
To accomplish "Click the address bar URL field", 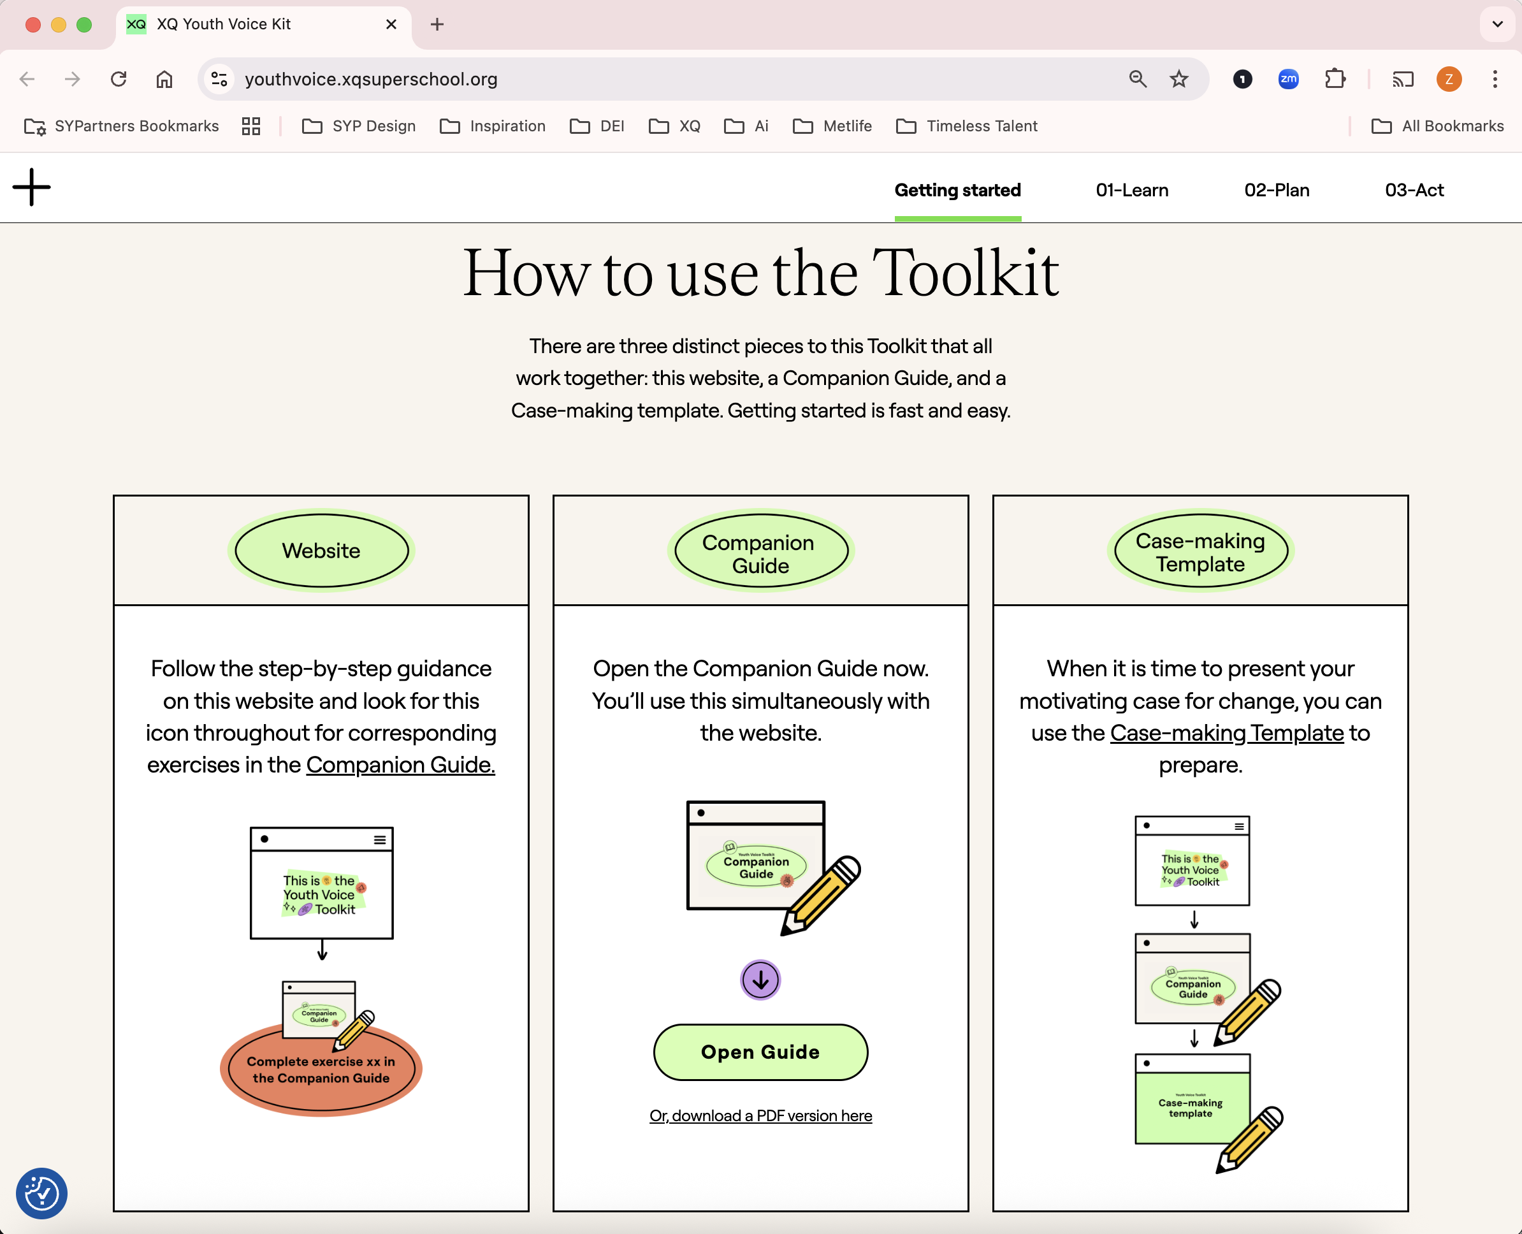I will tap(640, 79).
